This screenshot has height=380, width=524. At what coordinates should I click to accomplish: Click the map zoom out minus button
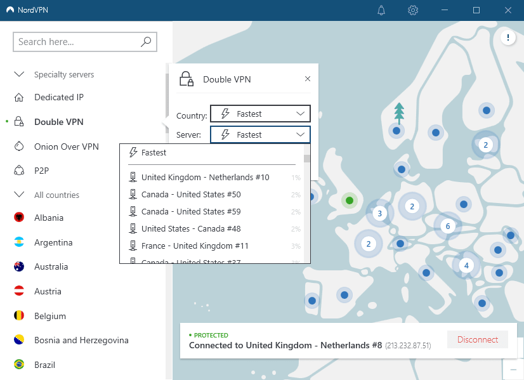(x=513, y=370)
